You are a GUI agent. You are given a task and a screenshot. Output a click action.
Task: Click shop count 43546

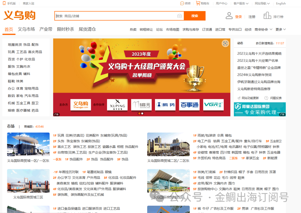tap(40, 126)
